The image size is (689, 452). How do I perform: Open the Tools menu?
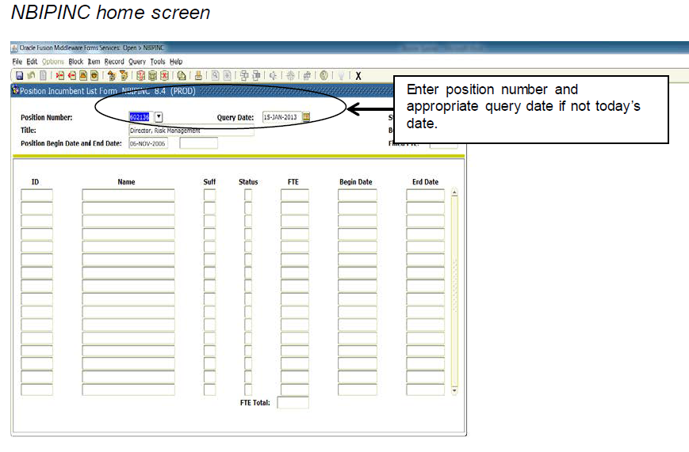point(158,62)
